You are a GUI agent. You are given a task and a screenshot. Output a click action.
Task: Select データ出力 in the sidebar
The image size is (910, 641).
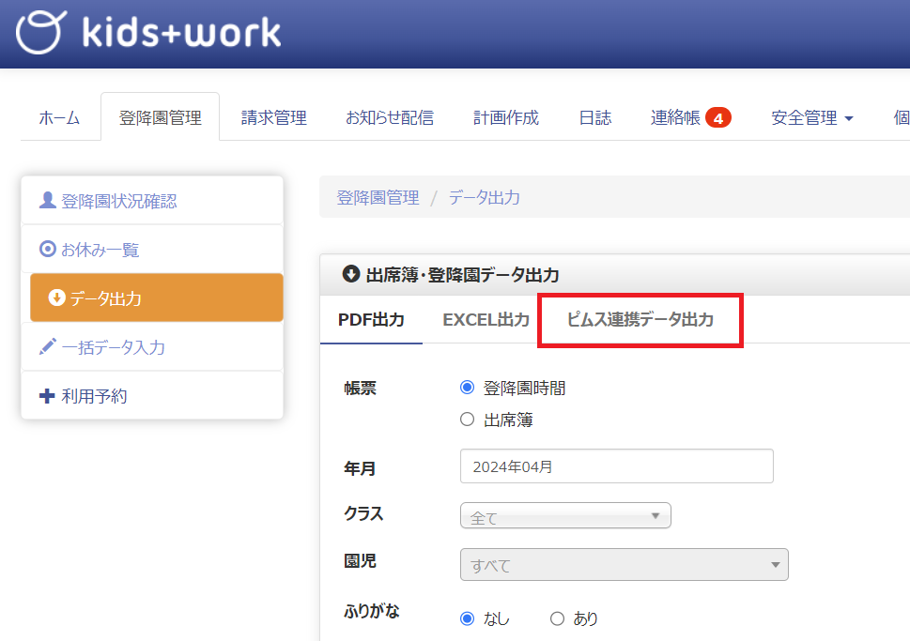(157, 298)
